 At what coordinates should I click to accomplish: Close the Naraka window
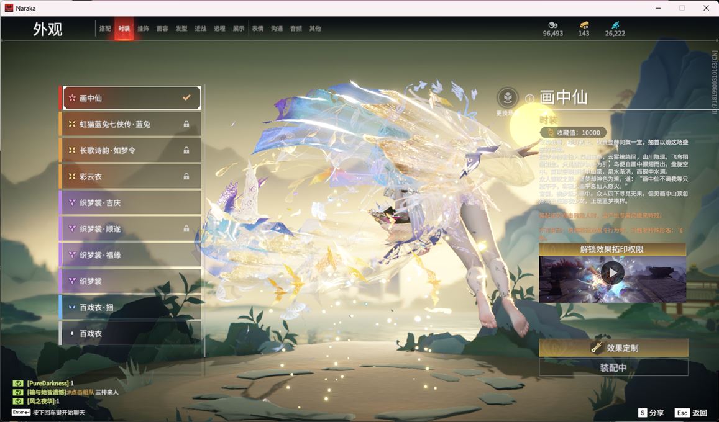tap(706, 8)
